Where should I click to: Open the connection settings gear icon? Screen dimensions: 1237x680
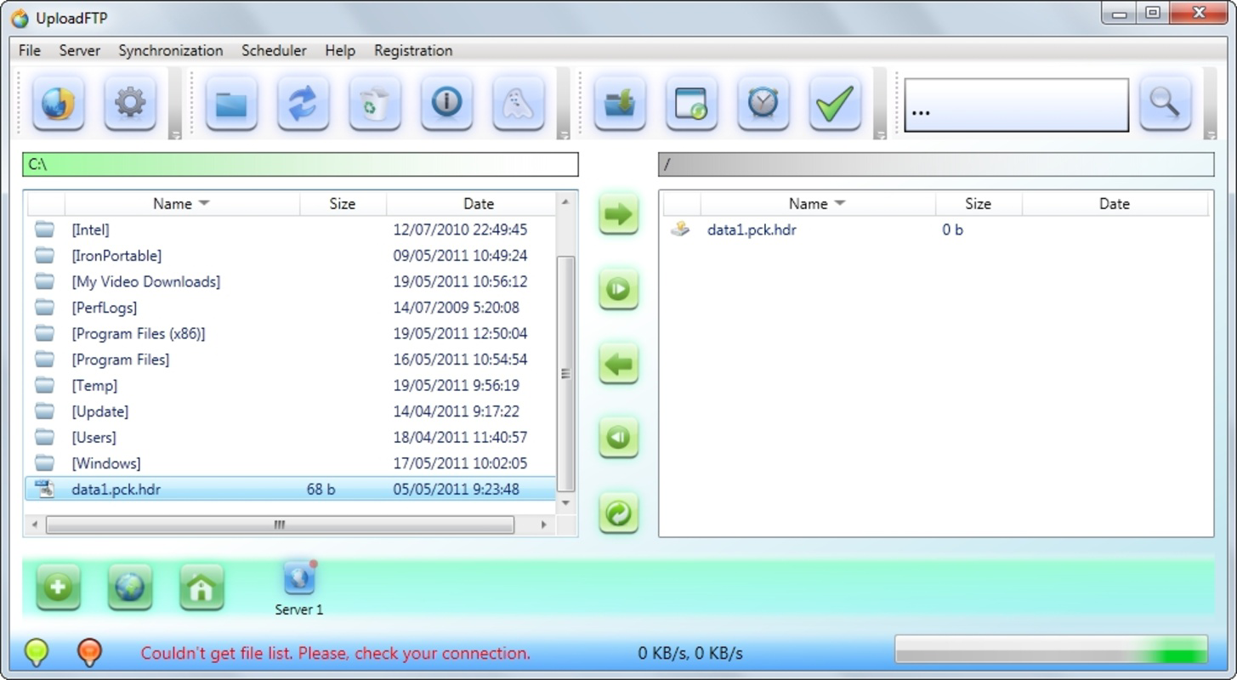tap(129, 102)
